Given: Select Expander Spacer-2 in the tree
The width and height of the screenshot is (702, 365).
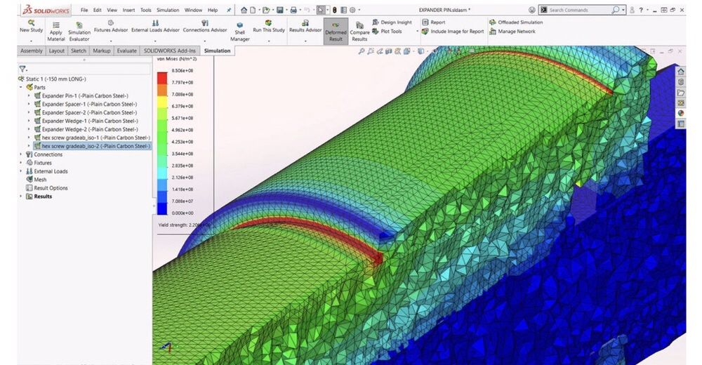Looking at the screenshot, I should point(89,112).
